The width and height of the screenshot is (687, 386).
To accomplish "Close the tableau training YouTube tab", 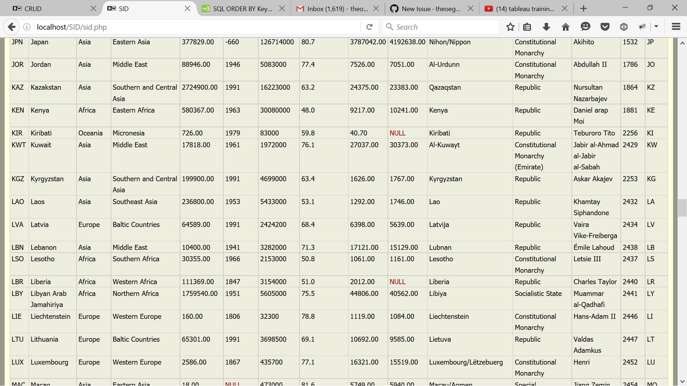I will pyautogui.click(x=565, y=9).
